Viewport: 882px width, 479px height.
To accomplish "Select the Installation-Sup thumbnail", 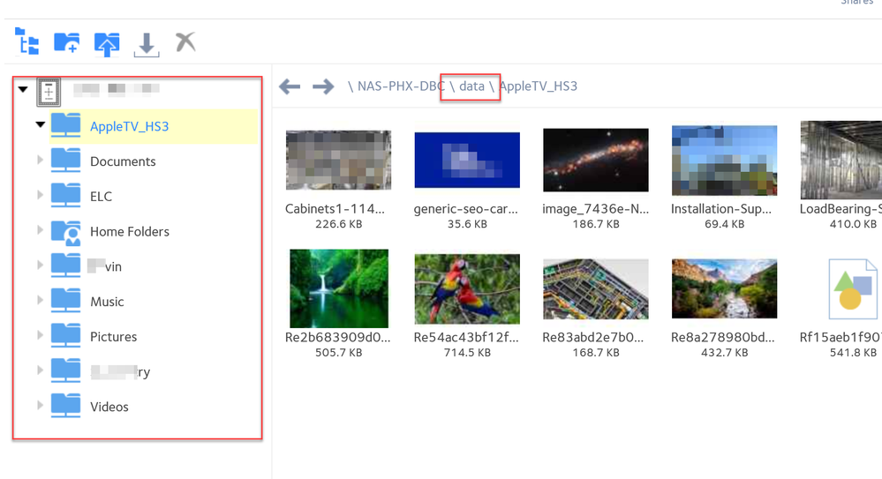I will click(x=725, y=161).
